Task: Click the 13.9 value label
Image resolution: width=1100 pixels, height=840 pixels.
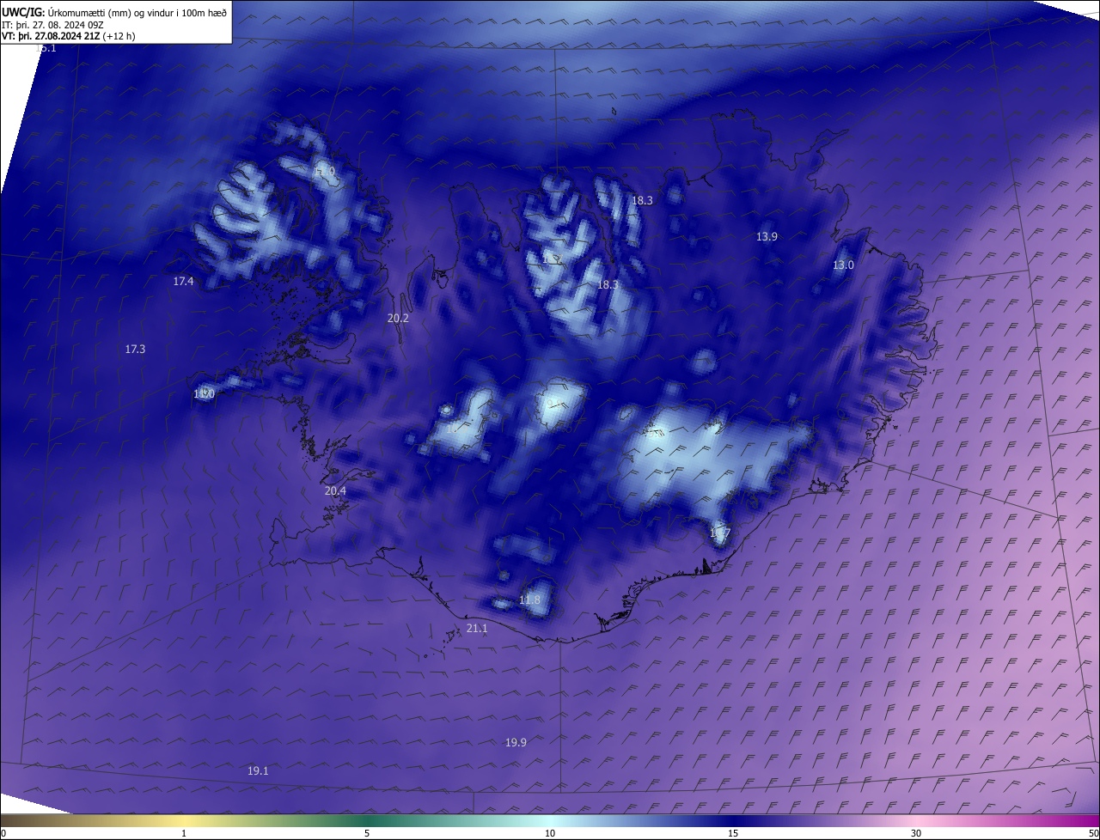Action: coord(767,236)
